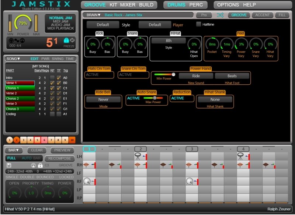Viewport: 295px width, 215px height.
Task: Click the white lock icon next to C3
Action: click(40, 165)
